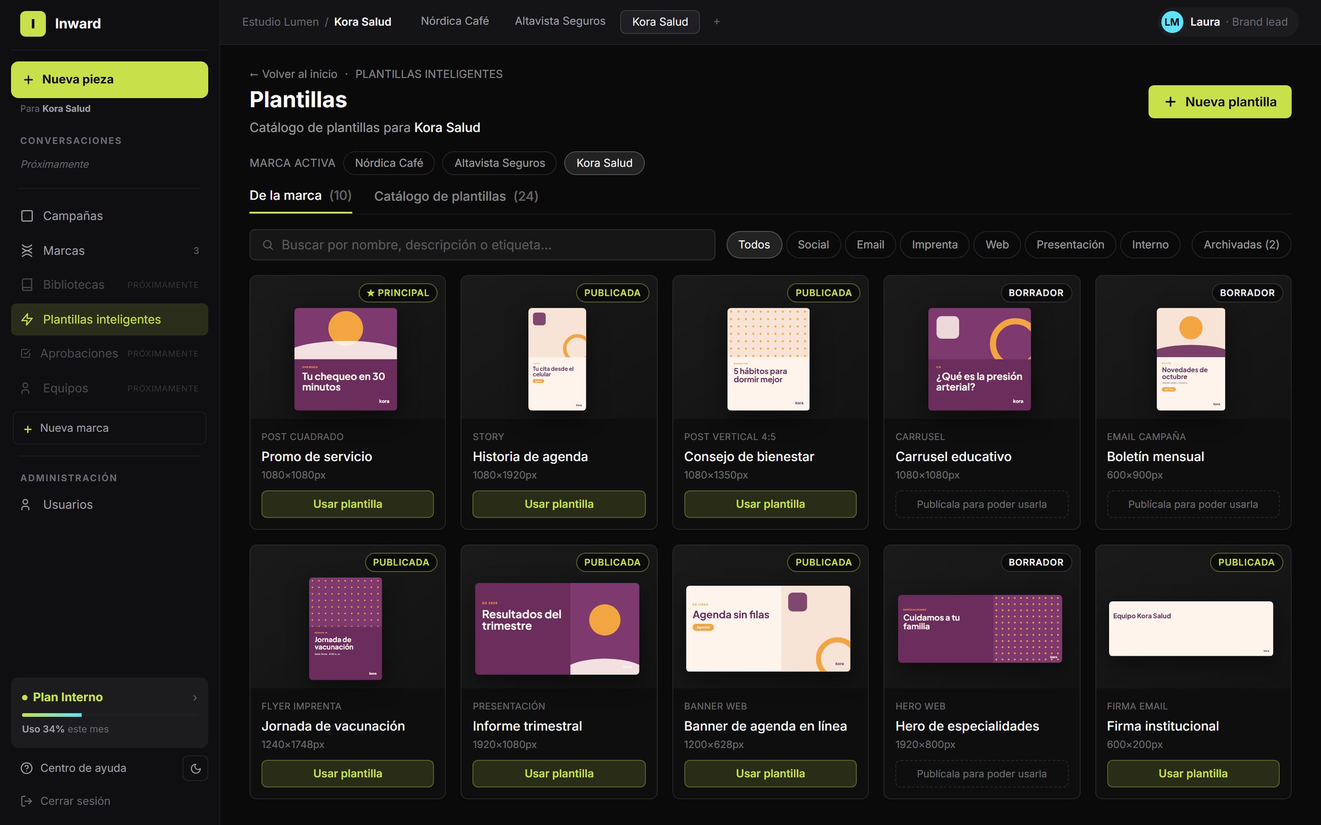Click Boletín mensual thumbnail
This screenshot has width=1321, height=825.
pyautogui.click(x=1191, y=359)
